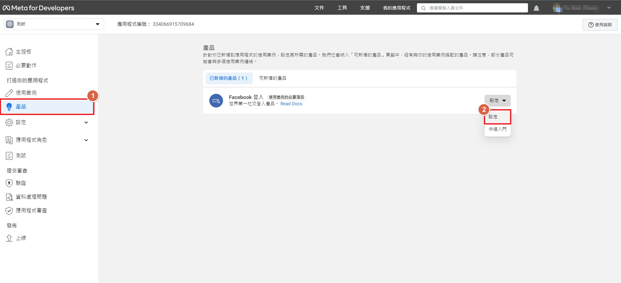Click the checklist icon beside 必要動作

[9, 66]
